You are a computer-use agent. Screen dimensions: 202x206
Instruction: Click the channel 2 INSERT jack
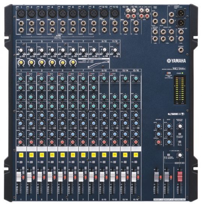point(31,30)
